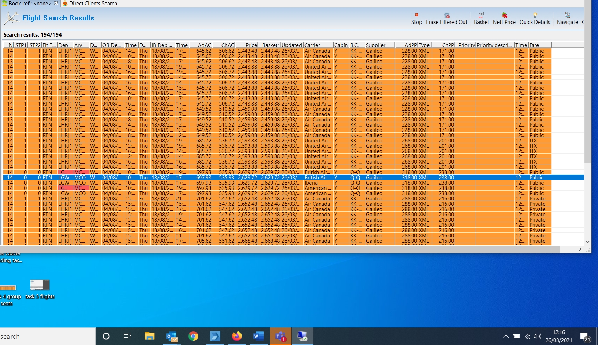Launch Google Chrome from the taskbar

tap(193, 336)
